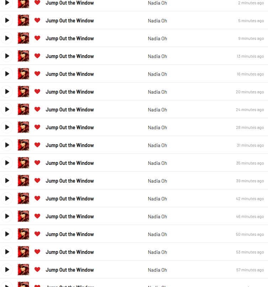Toggle the heart on the 39 minutes ago row
Image resolution: width=268 pixels, height=287 pixels.
pos(37,181)
